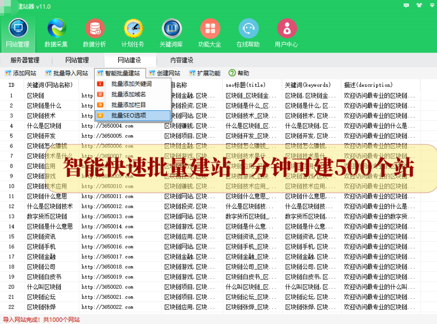Click 批量SEO选项 menu item

pyautogui.click(x=129, y=115)
